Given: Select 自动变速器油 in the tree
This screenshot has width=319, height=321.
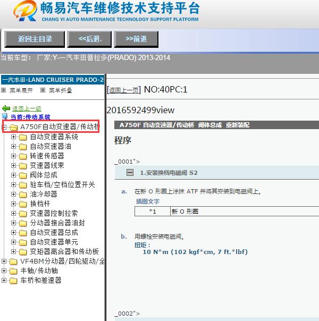Looking at the screenshot, I should [51, 146].
